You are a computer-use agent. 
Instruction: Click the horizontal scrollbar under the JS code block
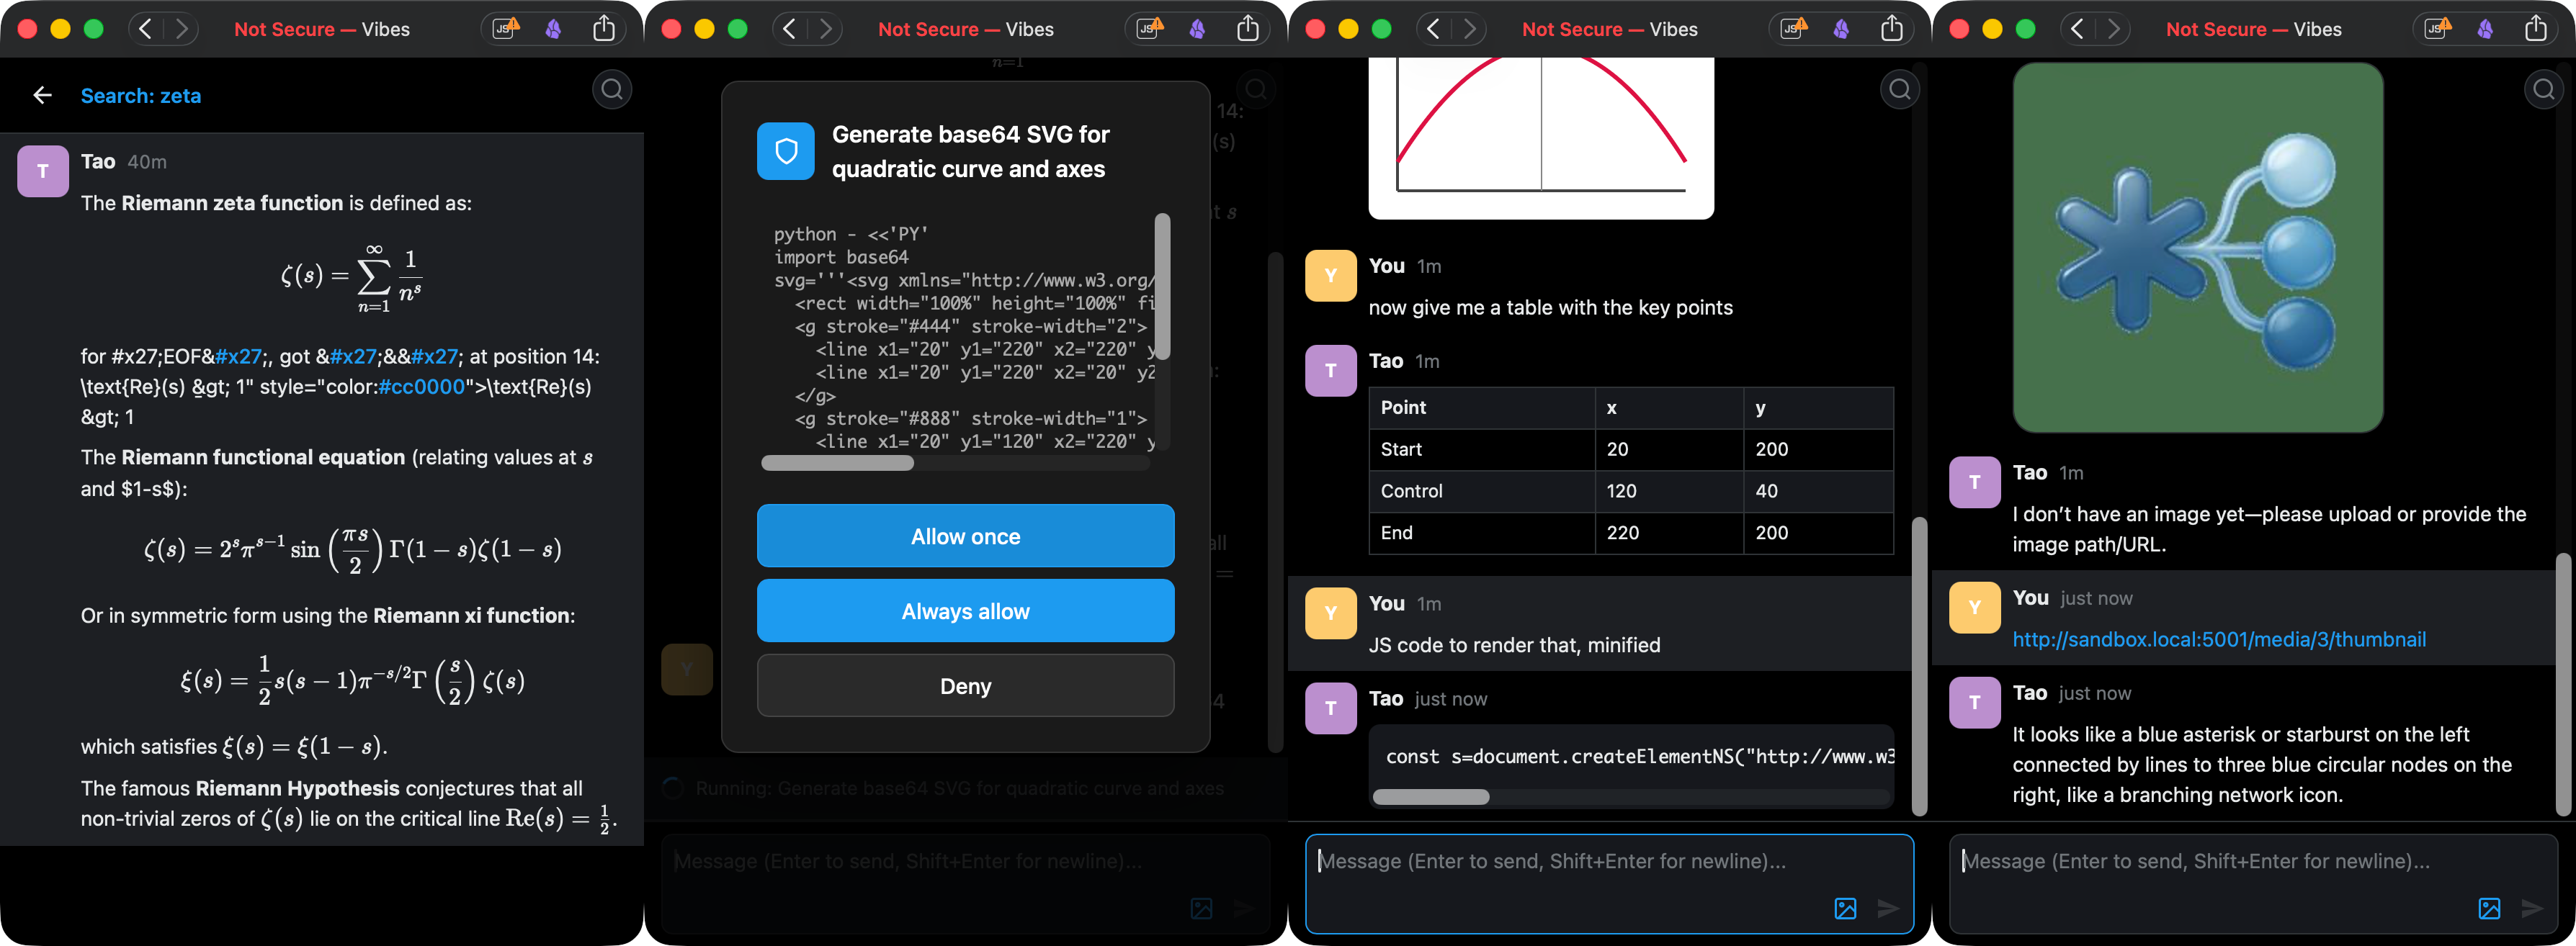(x=1431, y=796)
